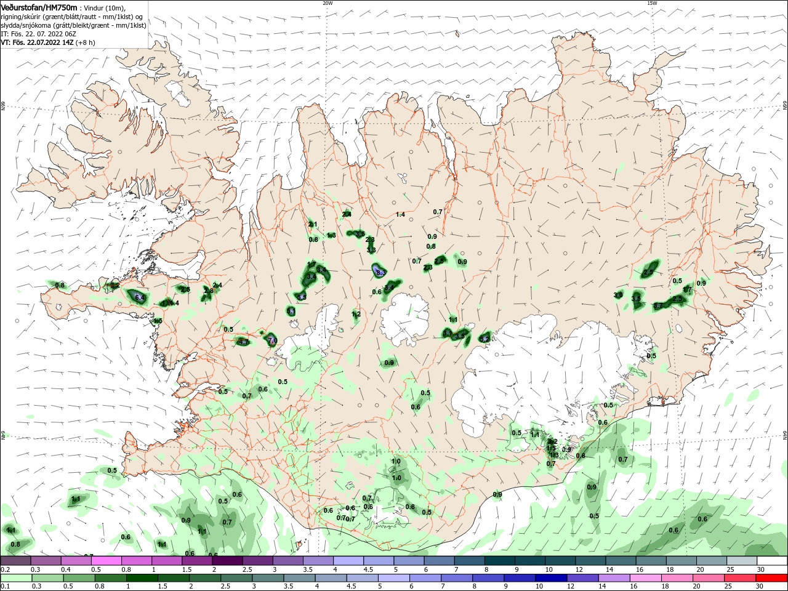Select the bright pink 0.5–0.8 swatch in upper legend
788x591 pixels.
(x=106, y=560)
